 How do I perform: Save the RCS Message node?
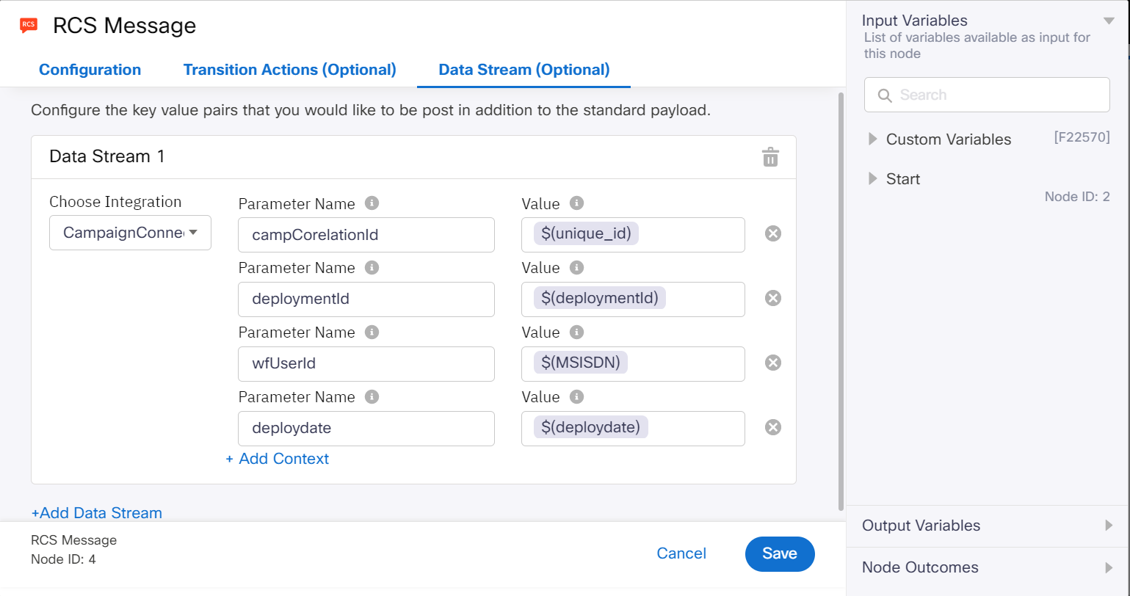779,553
